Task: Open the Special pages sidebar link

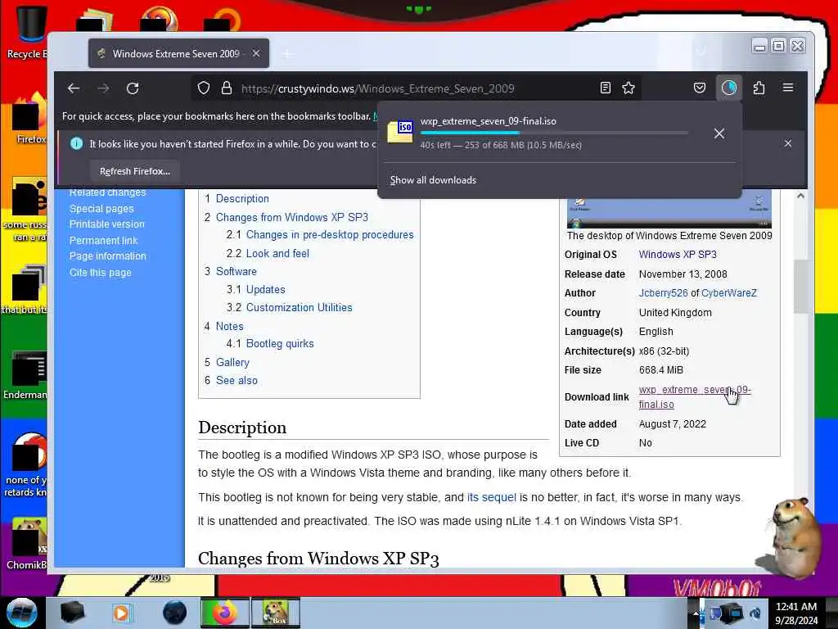Action: coord(101,209)
